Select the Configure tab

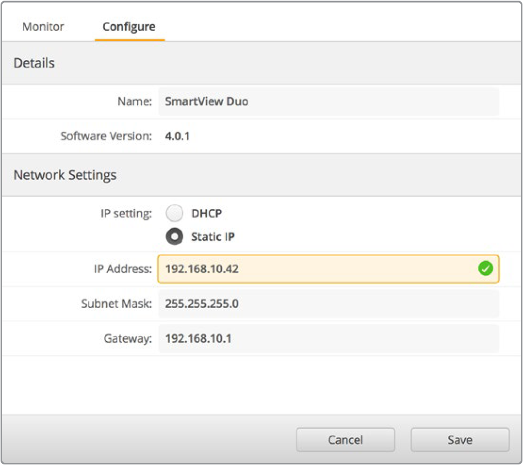(129, 26)
